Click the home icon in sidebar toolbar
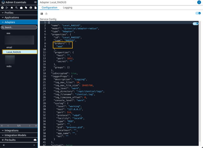 point(12,8)
